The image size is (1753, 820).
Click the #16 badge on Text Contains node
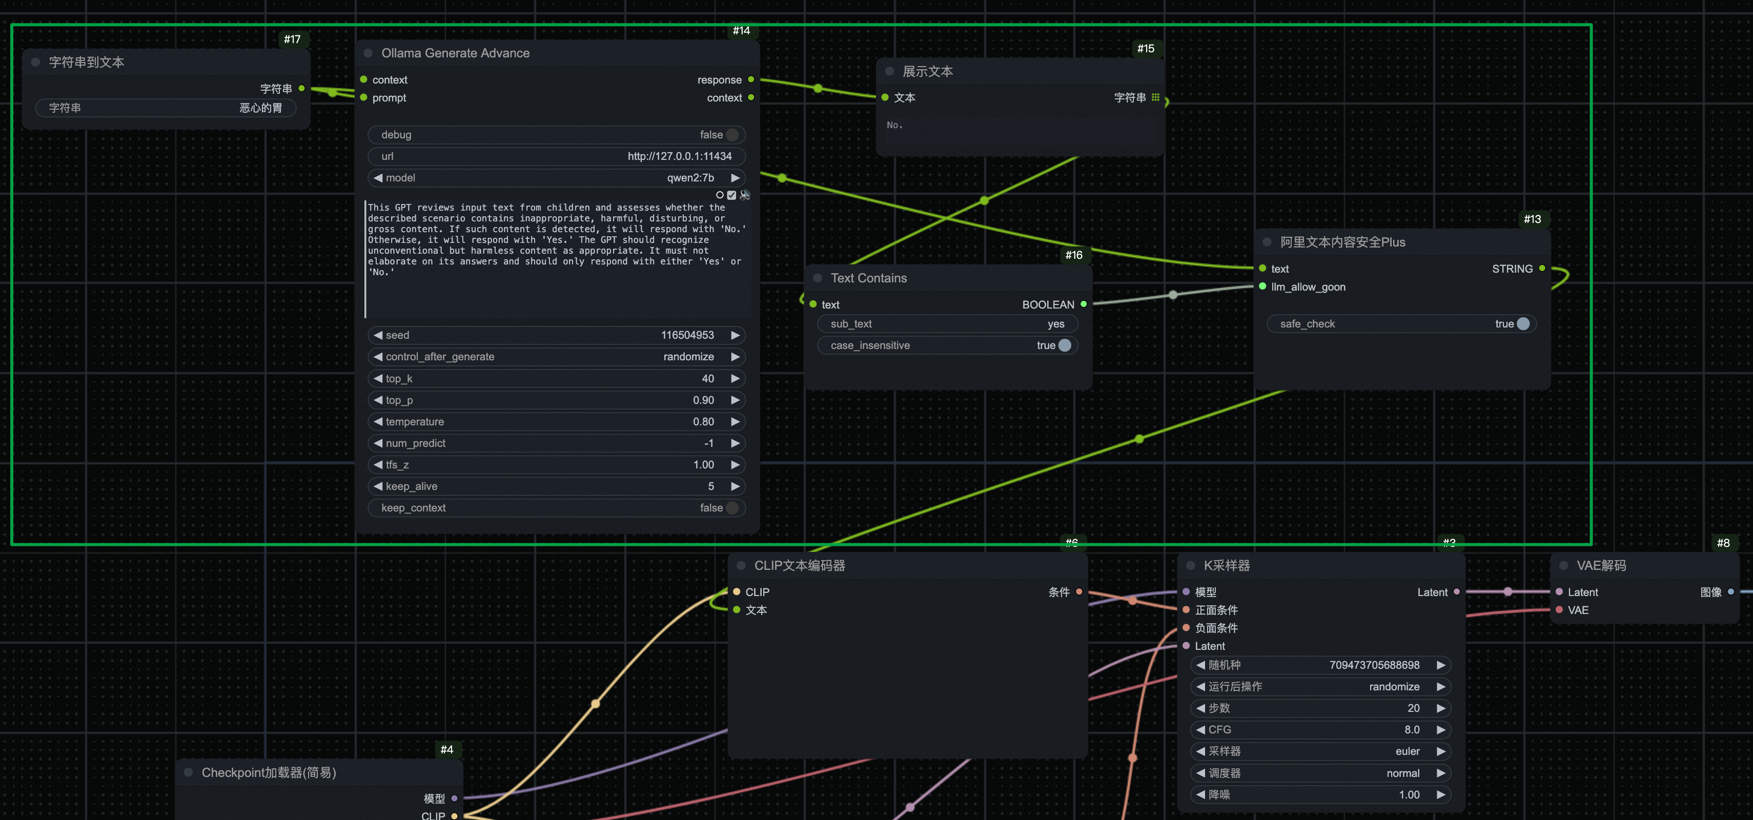tap(1073, 255)
